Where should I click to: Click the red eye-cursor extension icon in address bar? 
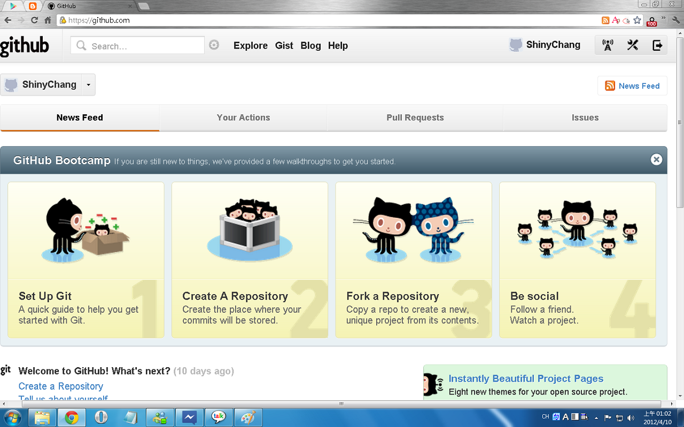pos(626,20)
